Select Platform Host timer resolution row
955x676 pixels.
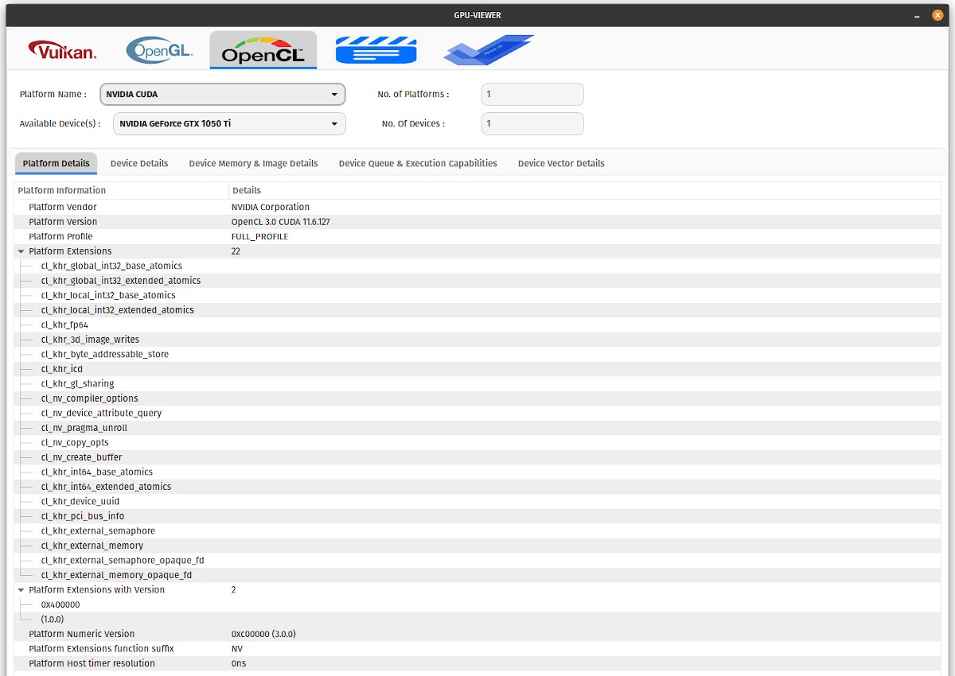pos(477,663)
